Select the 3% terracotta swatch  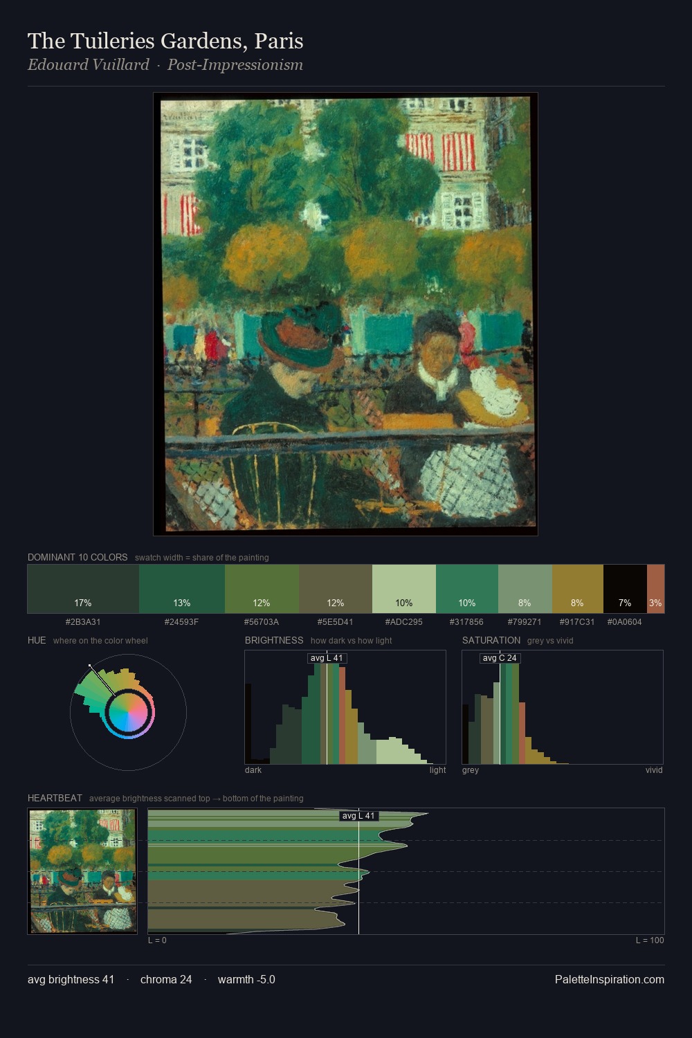tap(655, 589)
